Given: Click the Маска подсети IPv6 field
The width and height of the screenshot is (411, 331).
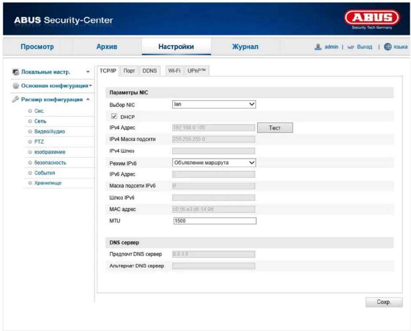Looking at the screenshot, I should [214, 186].
